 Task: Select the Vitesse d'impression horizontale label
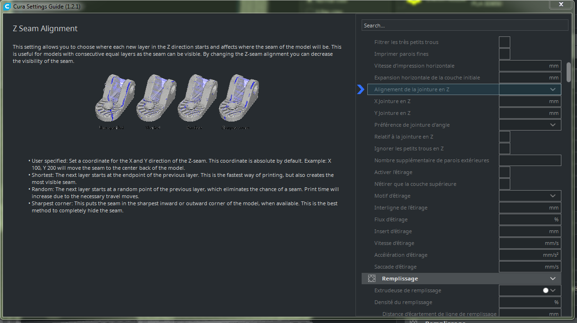pyautogui.click(x=414, y=66)
